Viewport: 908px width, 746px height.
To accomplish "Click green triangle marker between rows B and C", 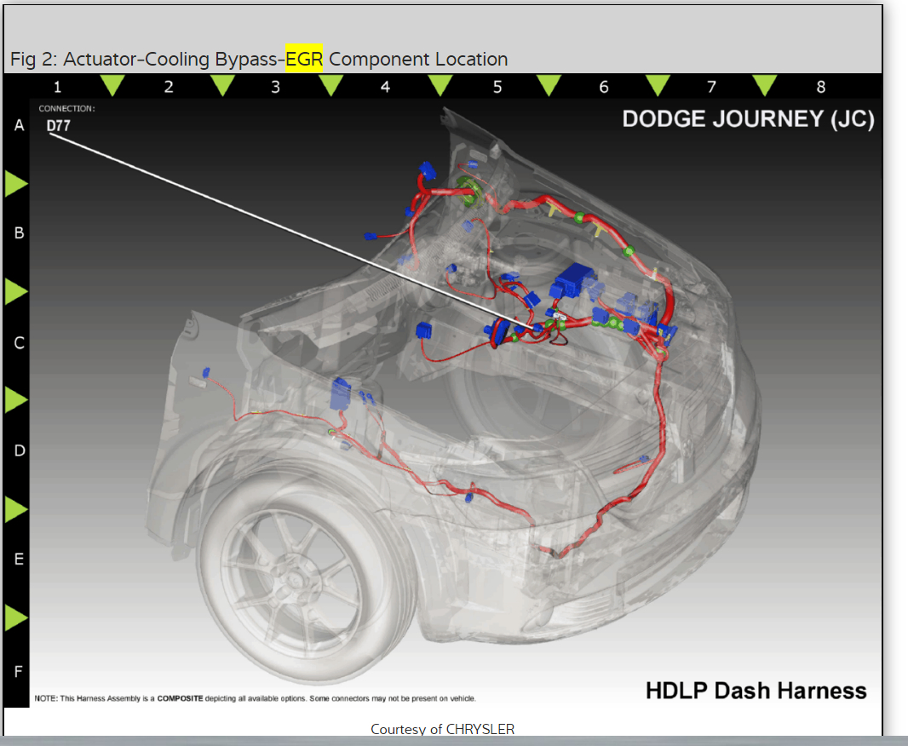I will coord(15,291).
